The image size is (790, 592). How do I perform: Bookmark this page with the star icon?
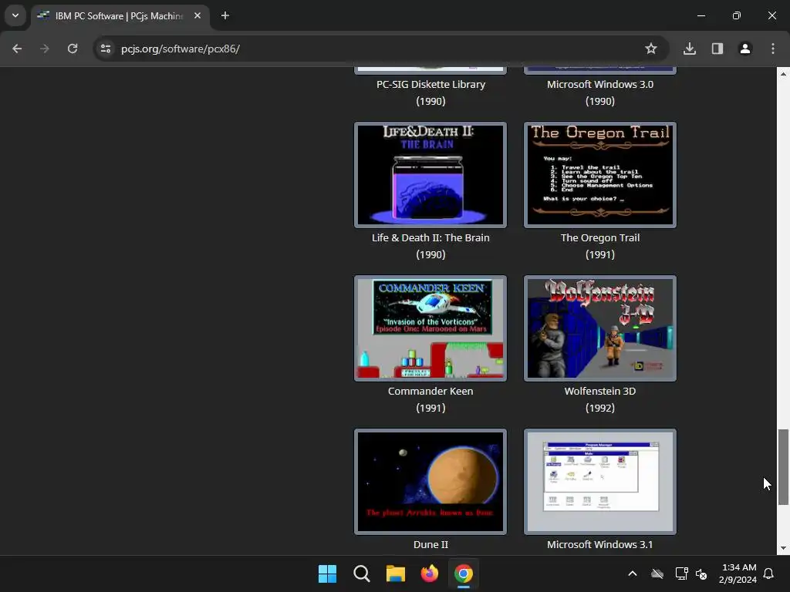(651, 49)
